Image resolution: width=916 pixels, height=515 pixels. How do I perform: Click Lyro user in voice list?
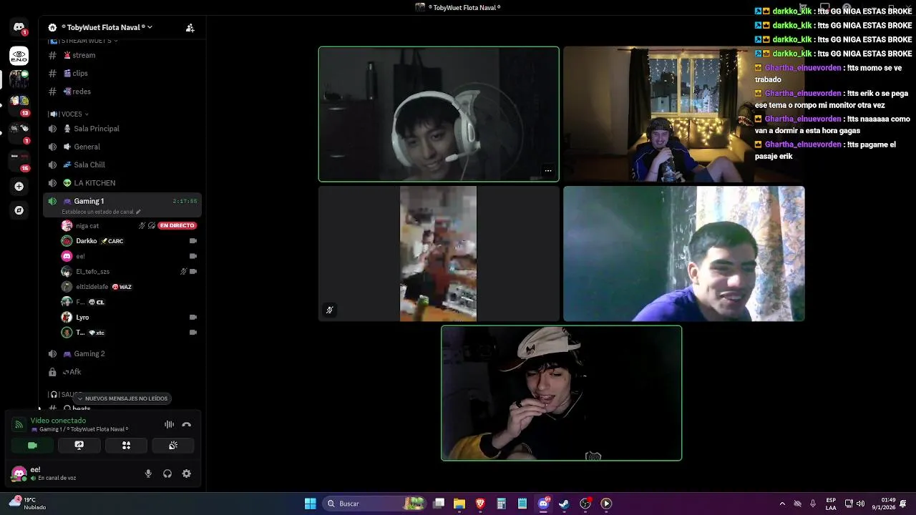pyautogui.click(x=82, y=318)
